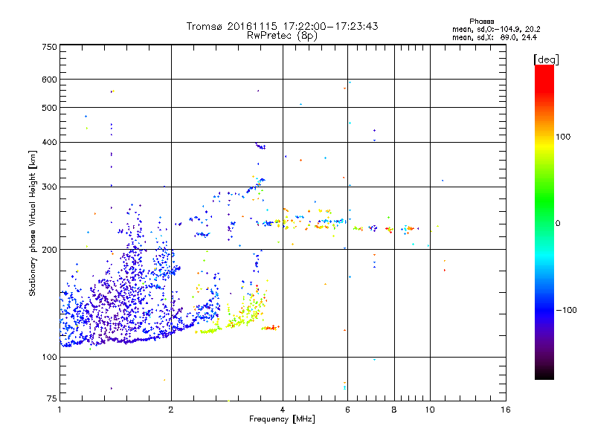This screenshot has width=595, height=446.
Task: Click the x-axis '1' tick label
Action: pyautogui.click(x=59, y=410)
